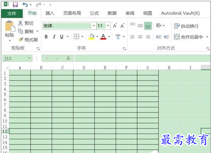The height and width of the screenshot is (153, 212).
Task: Open the Excel application icon menu
Action: 6,4
